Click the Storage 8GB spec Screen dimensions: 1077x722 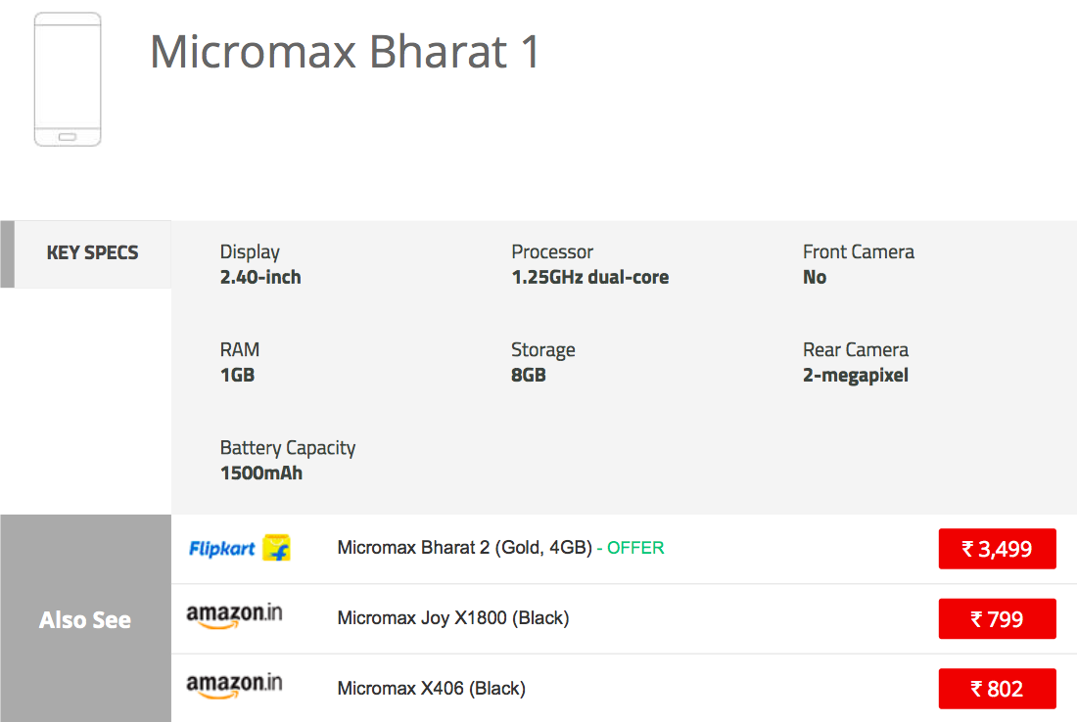pyautogui.click(x=542, y=363)
